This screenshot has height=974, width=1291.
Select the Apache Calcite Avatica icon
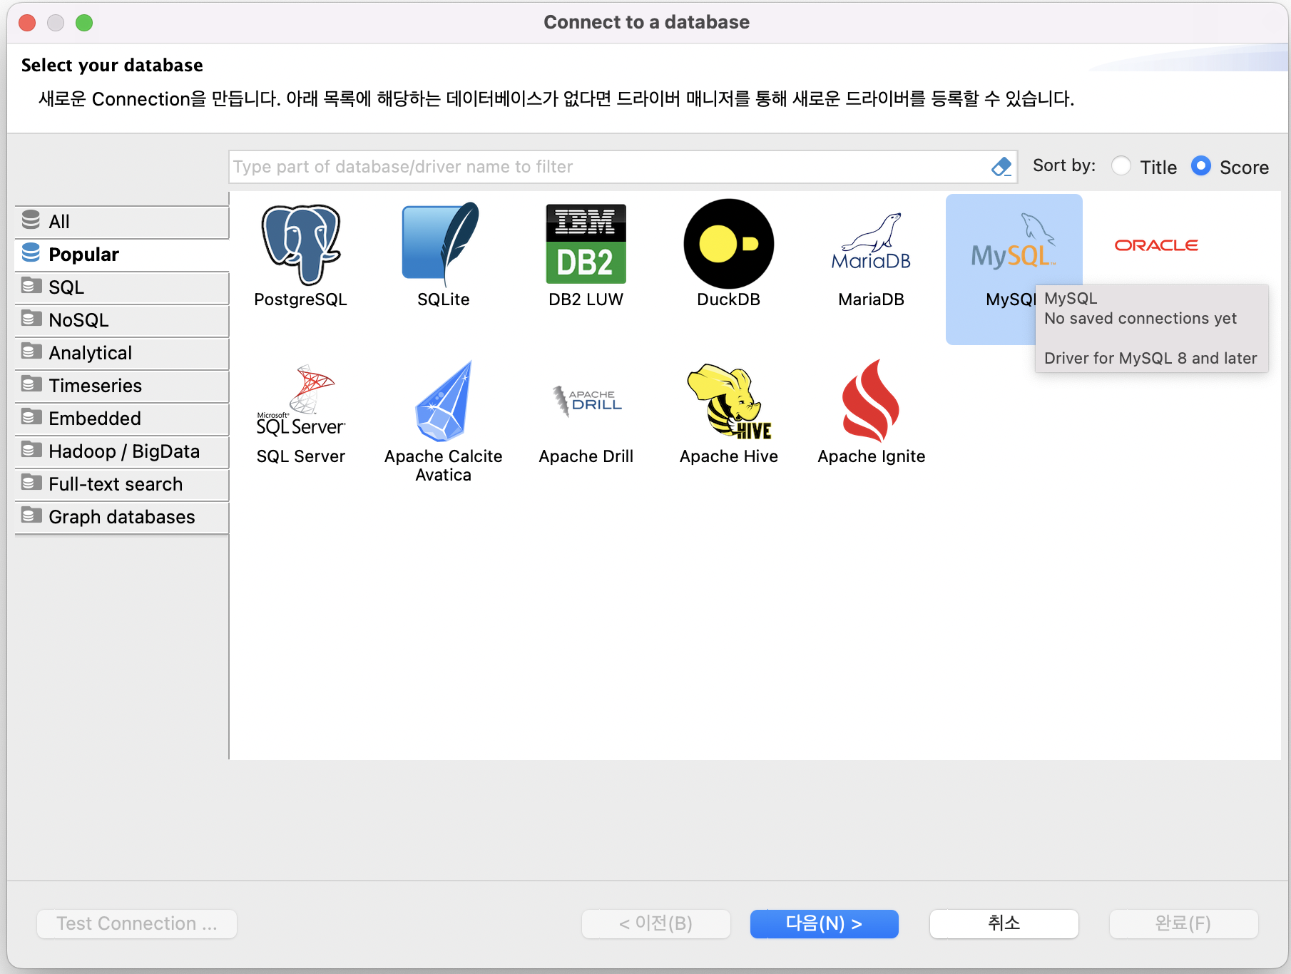coord(443,401)
